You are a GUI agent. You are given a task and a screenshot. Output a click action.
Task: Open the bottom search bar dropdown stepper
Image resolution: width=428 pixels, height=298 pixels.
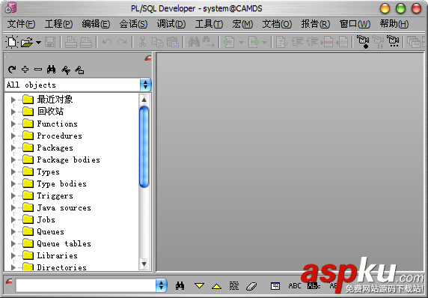pos(161,285)
